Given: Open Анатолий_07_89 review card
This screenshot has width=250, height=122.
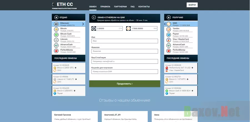Looking at the screenshot, I should point(125,116).
